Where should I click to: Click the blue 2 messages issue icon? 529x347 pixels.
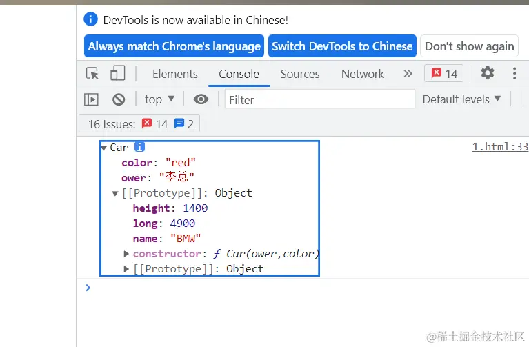[x=179, y=123]
